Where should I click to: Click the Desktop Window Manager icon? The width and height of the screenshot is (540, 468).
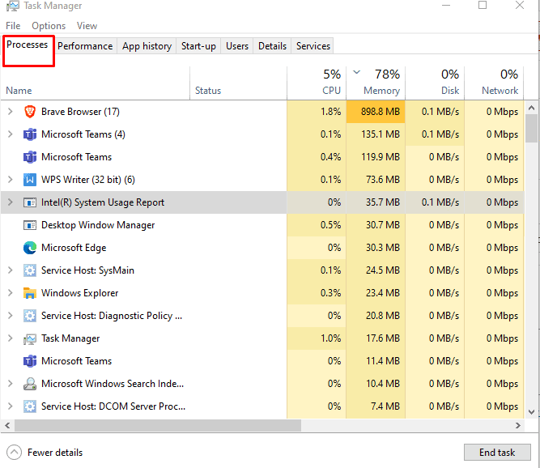30,225
